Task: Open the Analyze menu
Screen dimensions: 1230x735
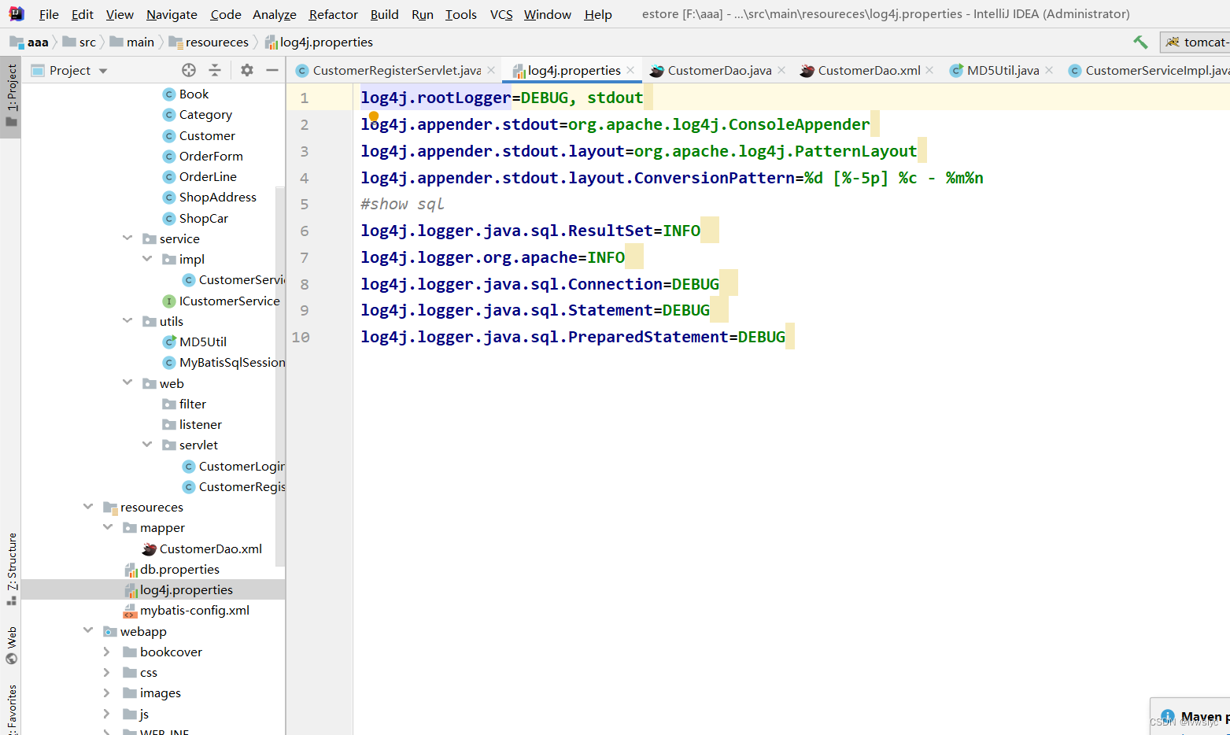Action: (x=274, y=14)
